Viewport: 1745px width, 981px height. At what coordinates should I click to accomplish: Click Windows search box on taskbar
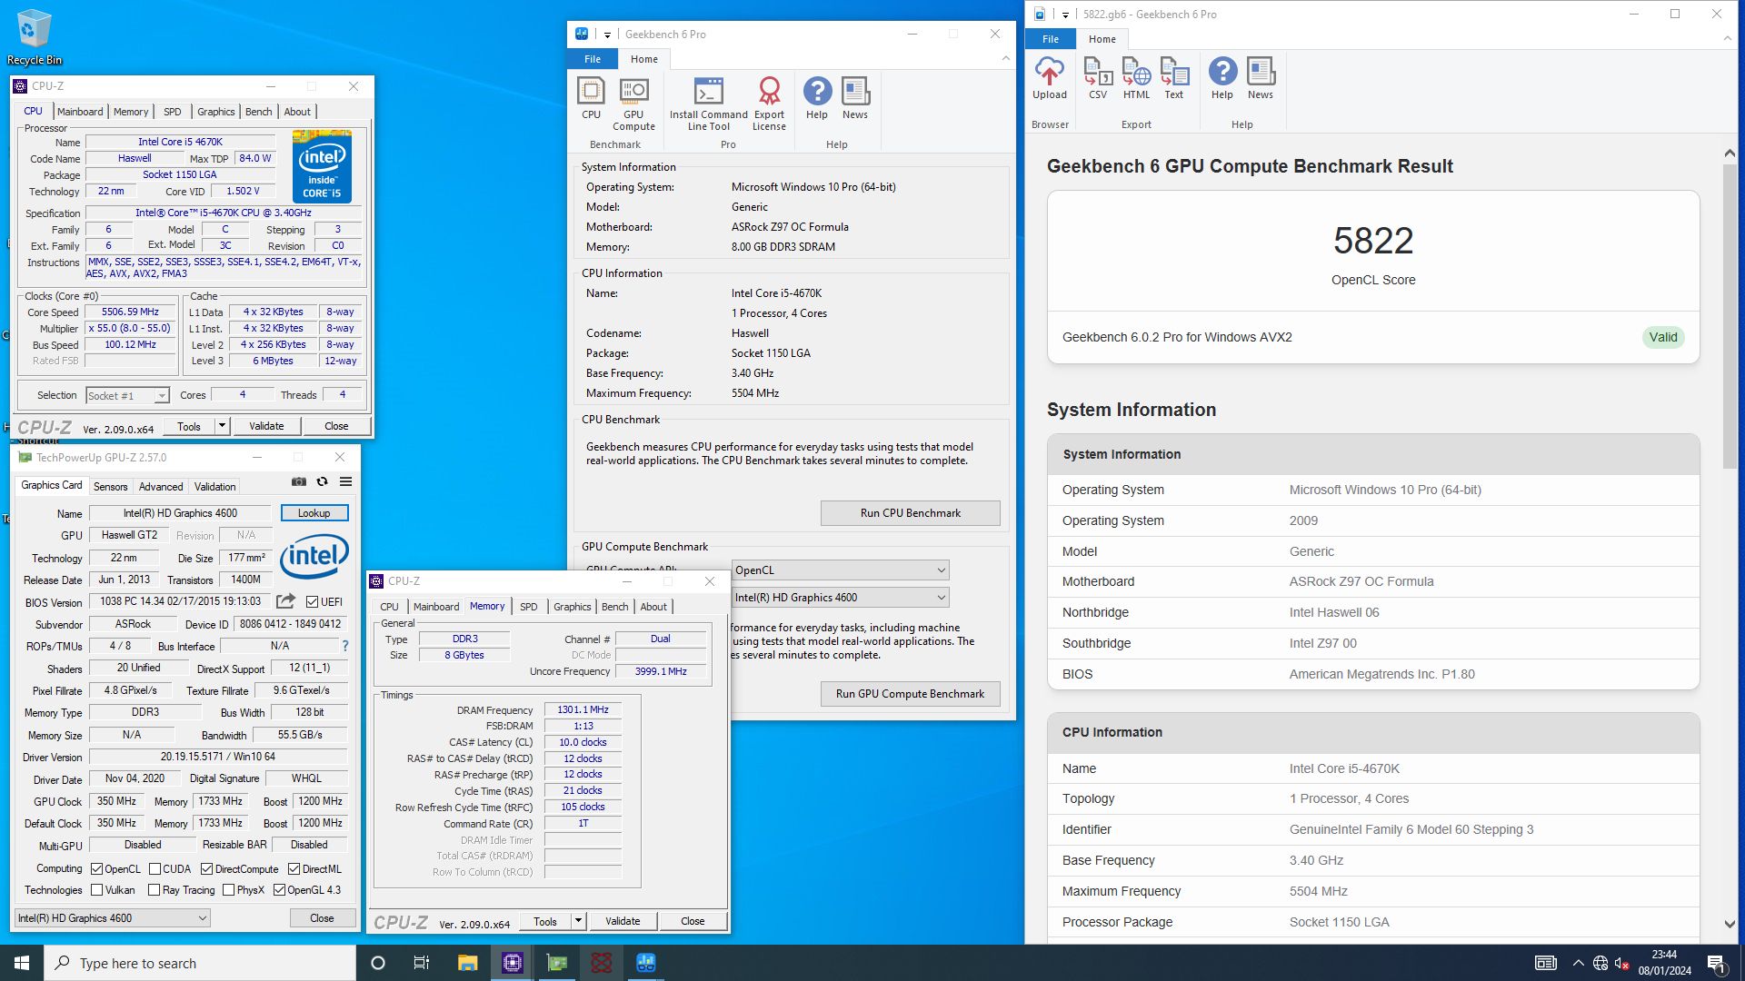click(200, 963)
